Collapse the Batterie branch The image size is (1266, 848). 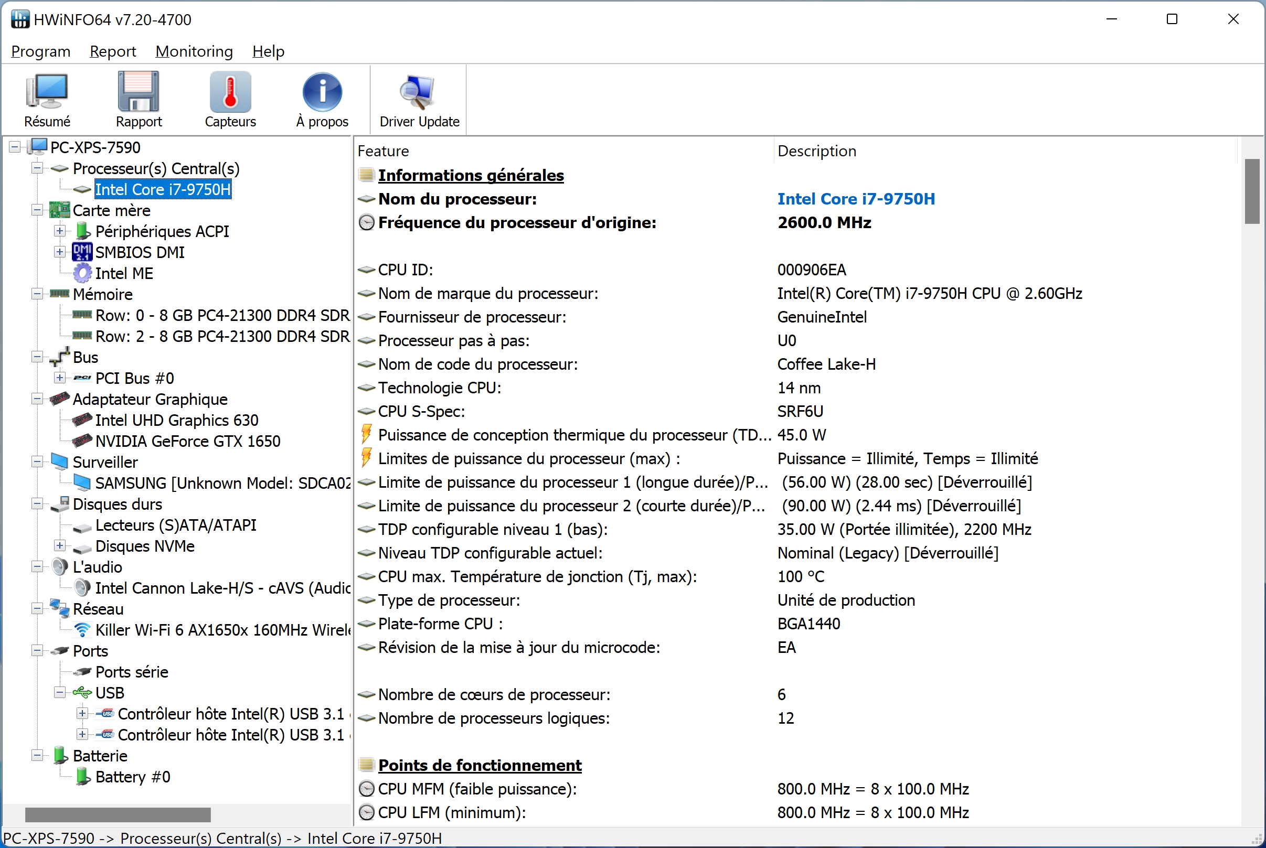click(x=37, y=756)
